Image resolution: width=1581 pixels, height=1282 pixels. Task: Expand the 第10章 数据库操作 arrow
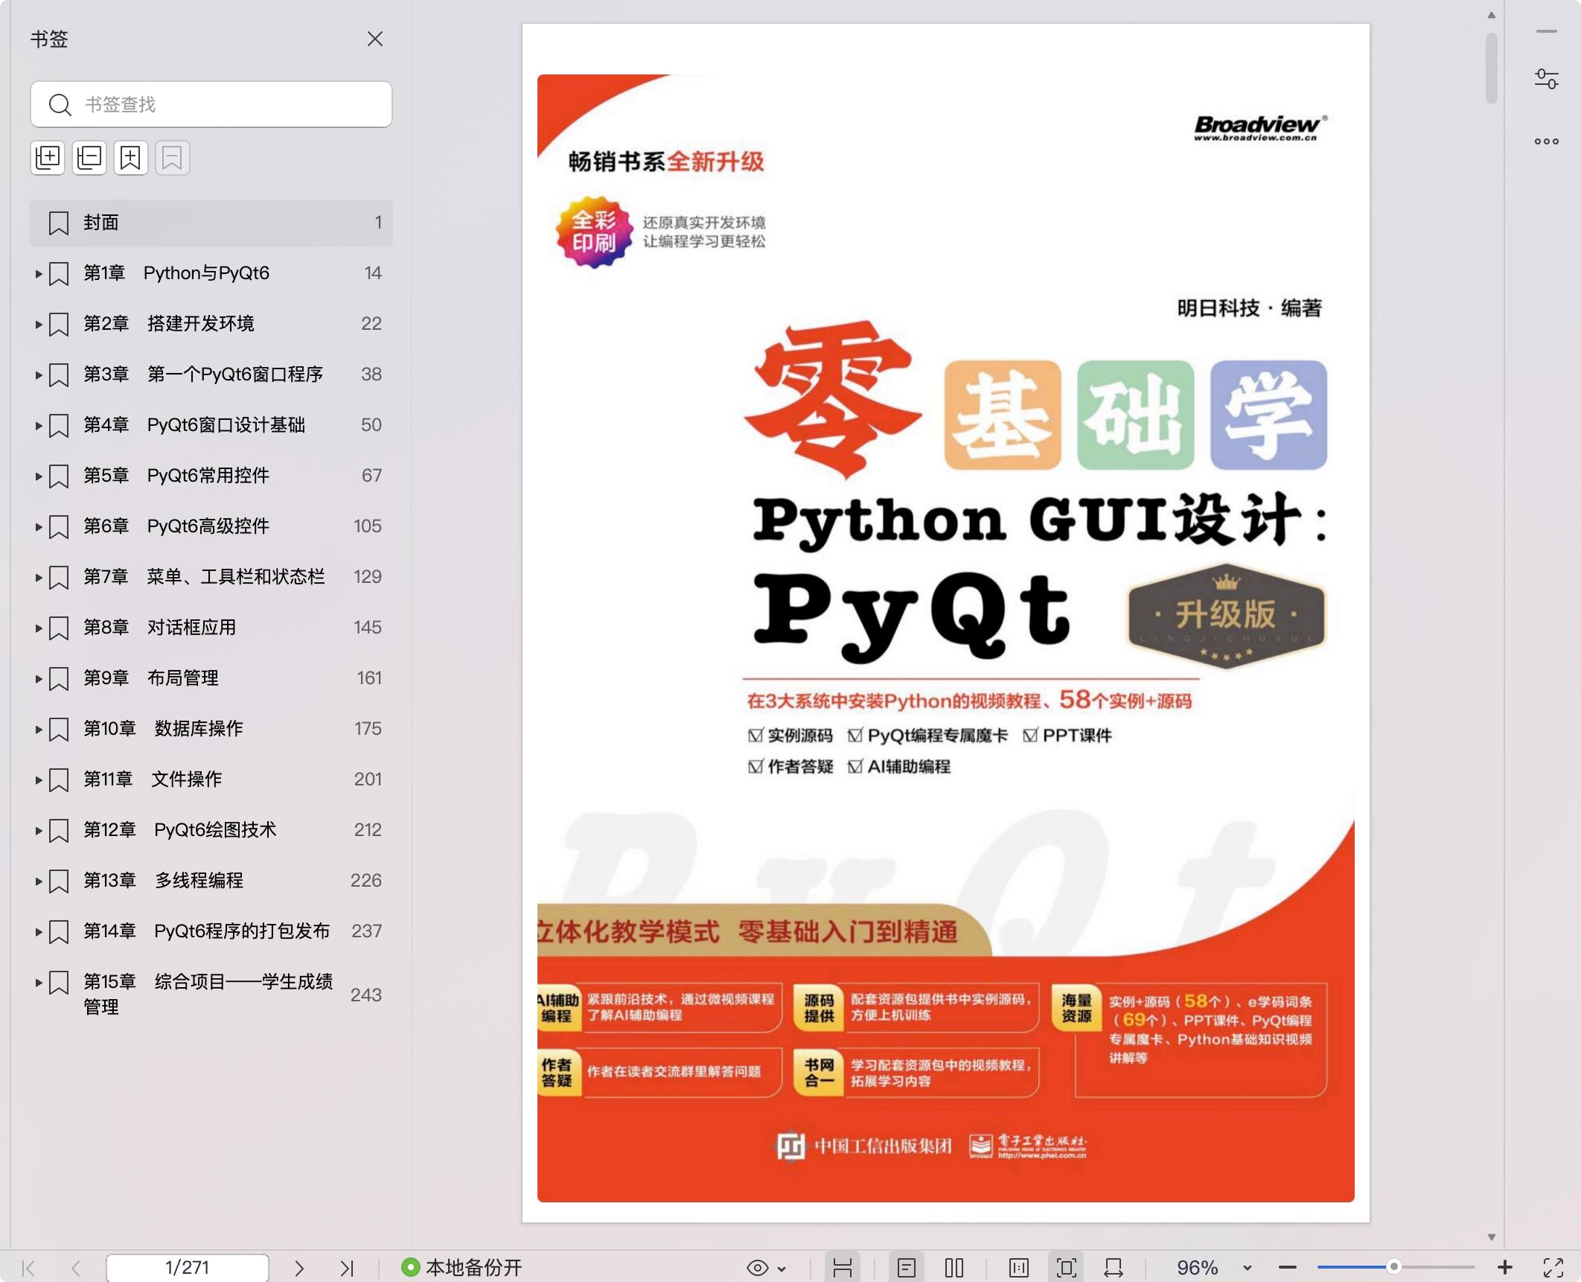(x=38, y=730)
